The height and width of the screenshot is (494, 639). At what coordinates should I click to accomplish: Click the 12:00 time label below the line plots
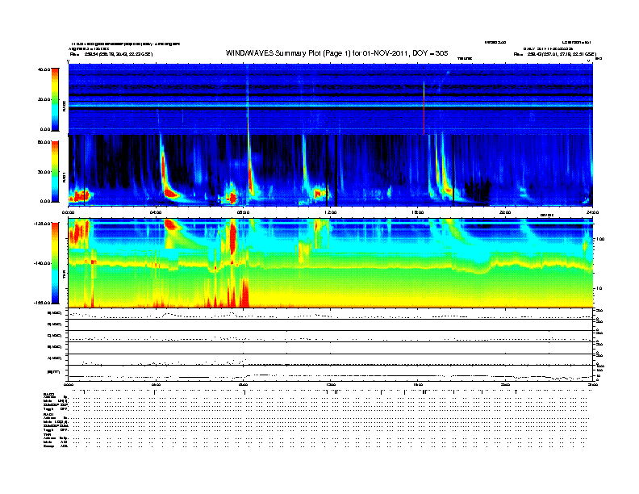tap(331, 384)
